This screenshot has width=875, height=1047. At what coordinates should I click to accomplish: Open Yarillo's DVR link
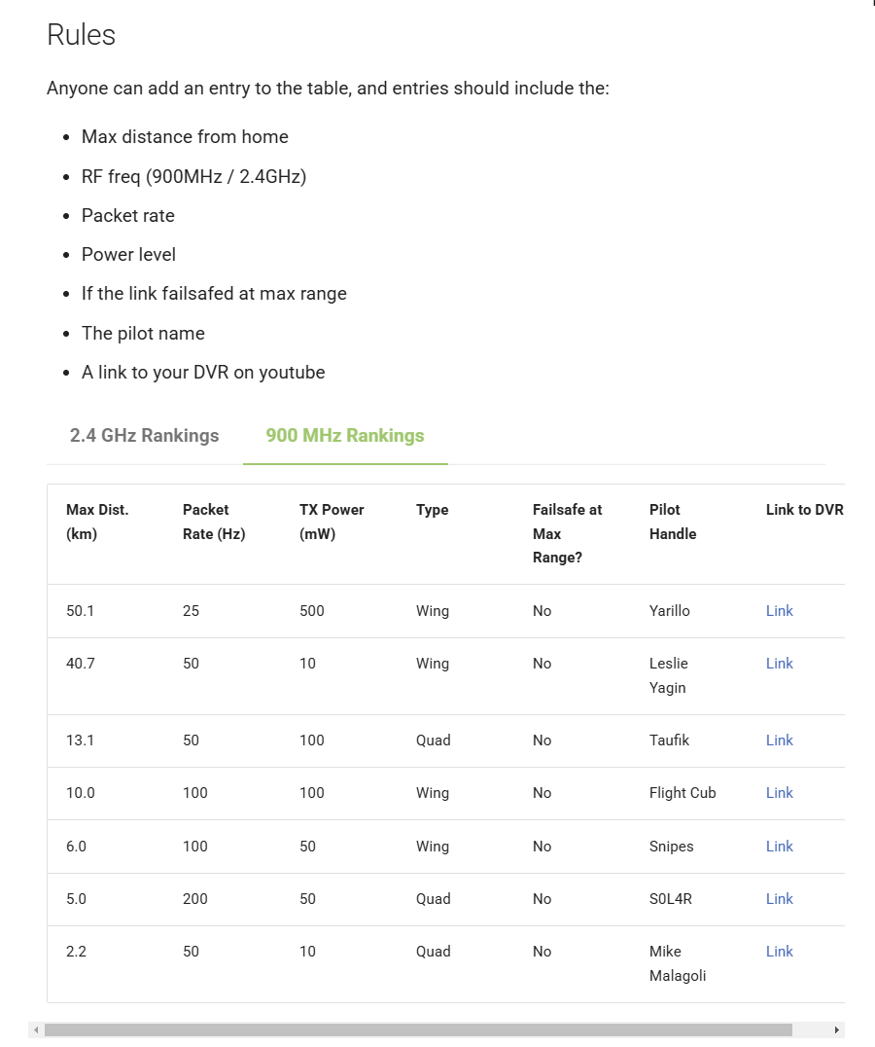pos(779,611)
